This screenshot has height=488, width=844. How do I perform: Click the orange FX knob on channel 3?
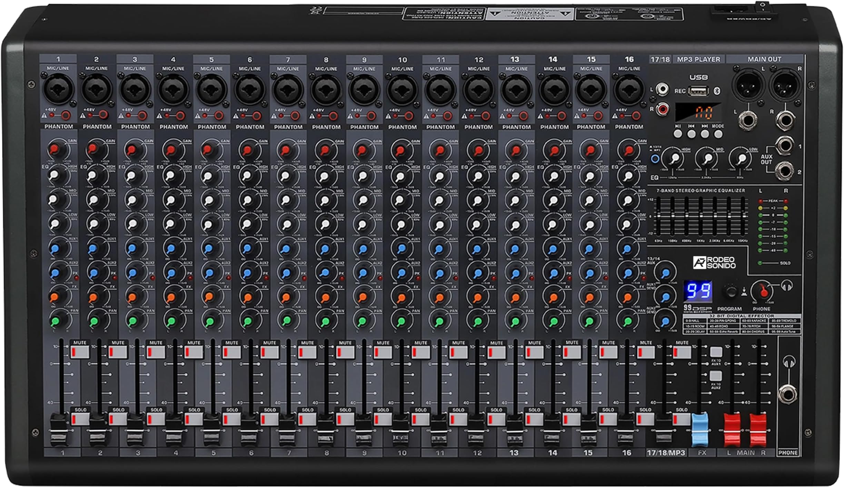(x=132, y=297)
